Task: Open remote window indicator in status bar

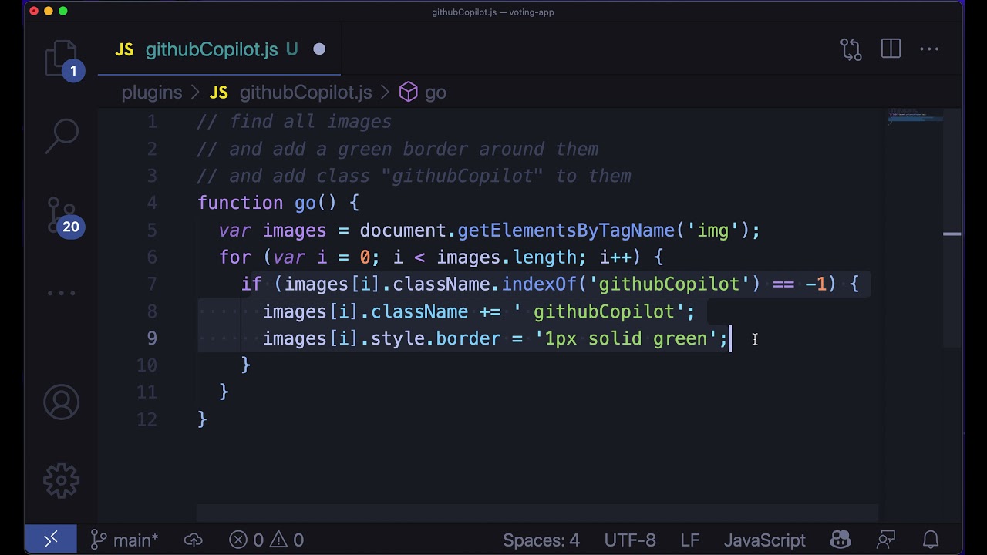Action: (51, 540)
